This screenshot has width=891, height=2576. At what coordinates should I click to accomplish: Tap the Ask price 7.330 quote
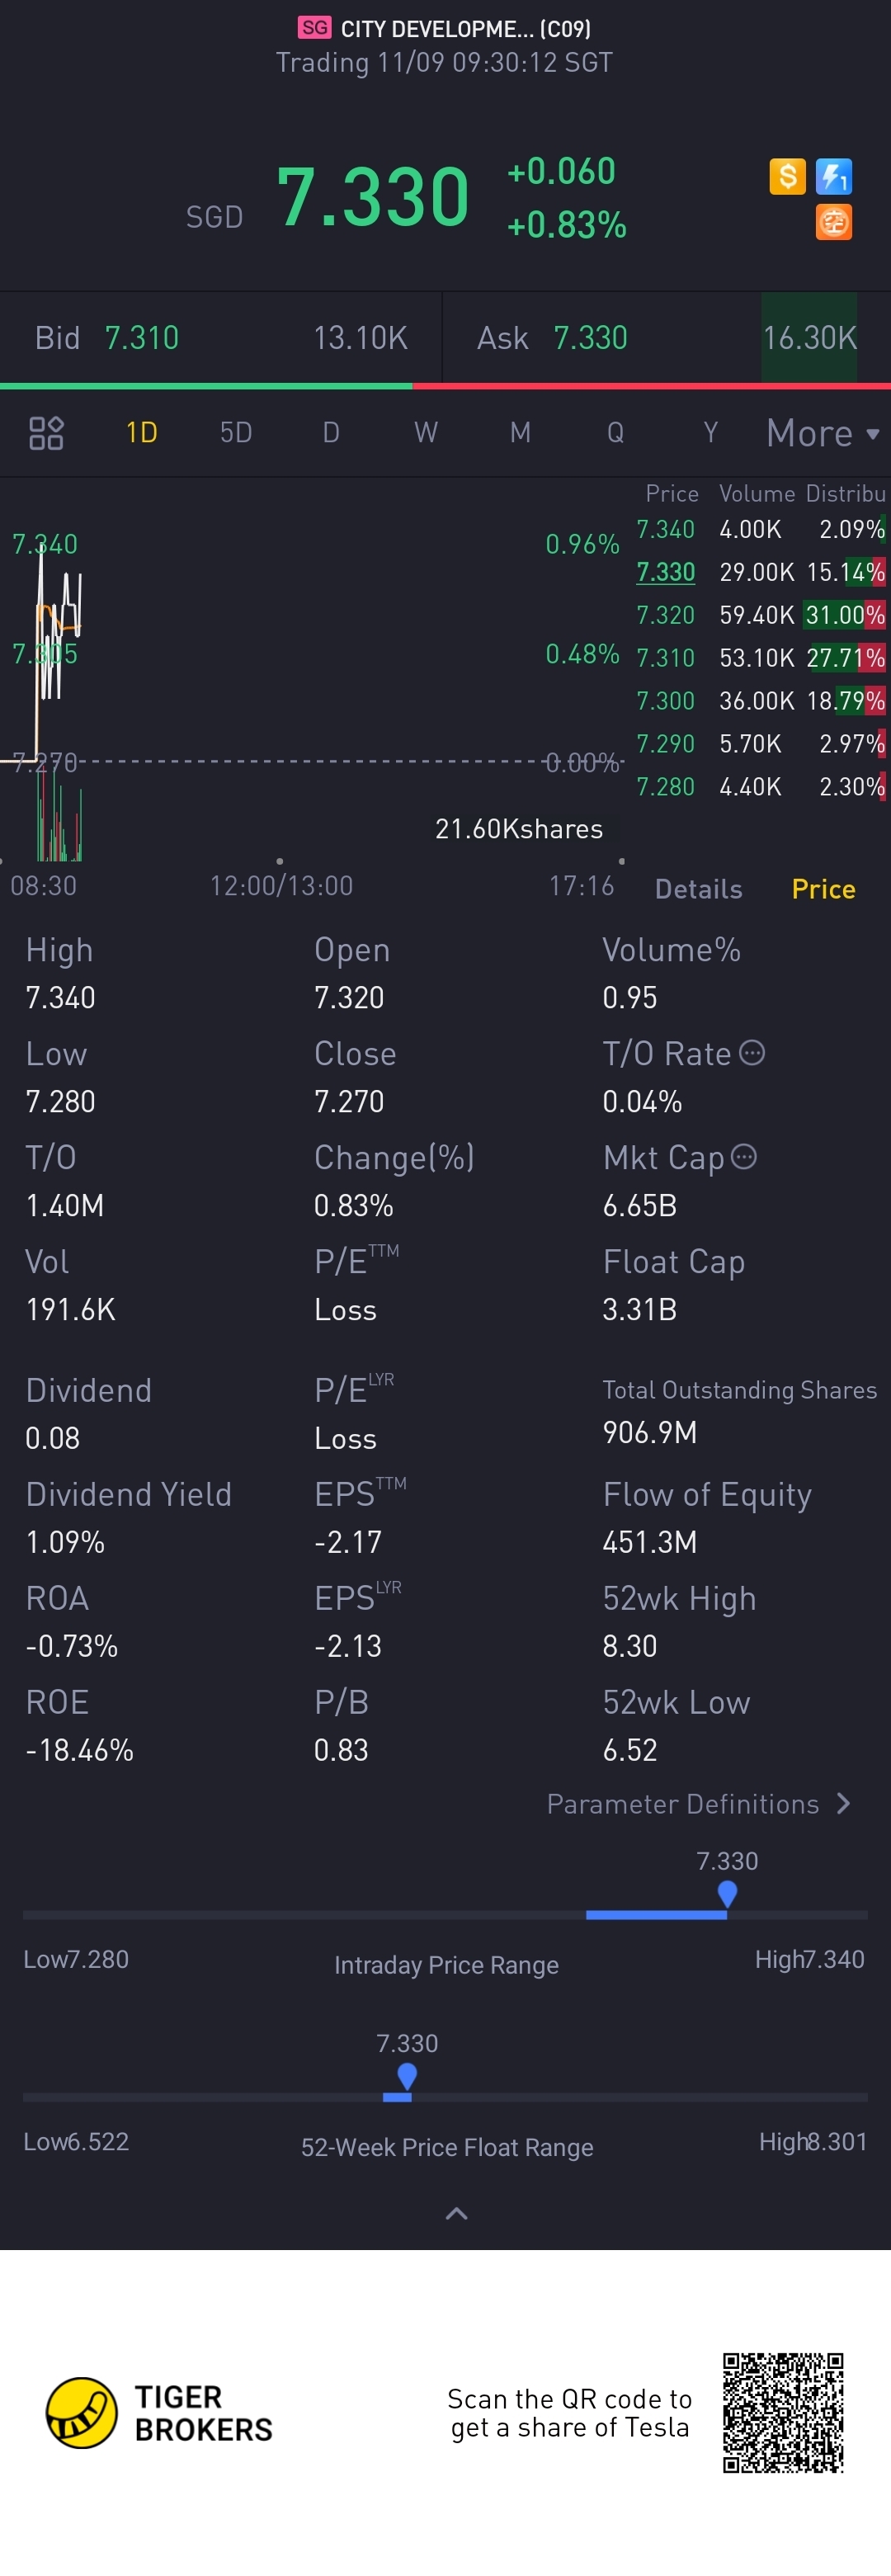coord(590,338)
